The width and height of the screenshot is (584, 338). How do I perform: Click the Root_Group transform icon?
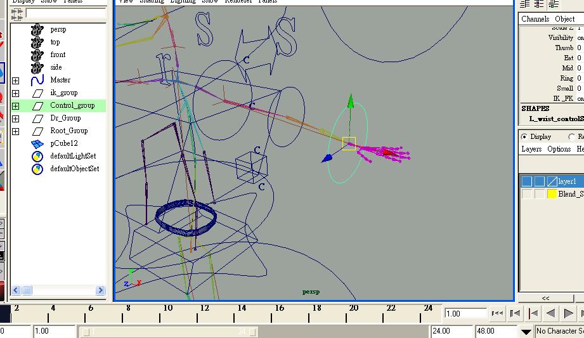coord(37,131)
